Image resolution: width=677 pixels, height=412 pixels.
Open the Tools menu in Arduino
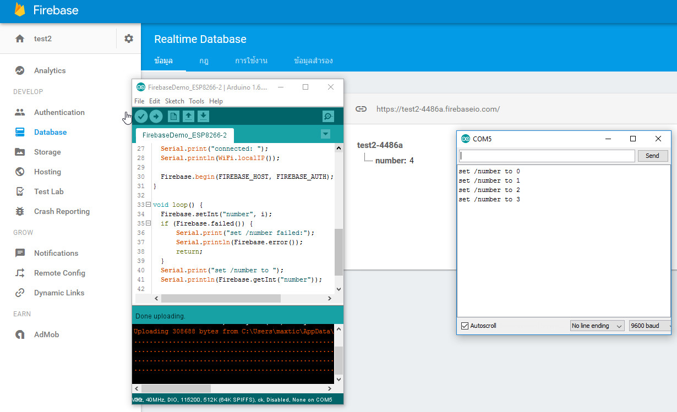pyautogui.click(x=196, y=101)
